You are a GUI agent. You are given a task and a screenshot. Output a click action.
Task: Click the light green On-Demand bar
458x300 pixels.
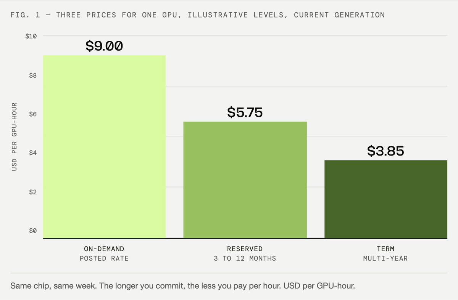coord(104,147)
